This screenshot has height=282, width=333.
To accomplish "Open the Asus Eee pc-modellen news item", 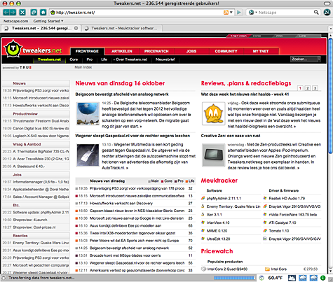I will [x=125, y=225].
